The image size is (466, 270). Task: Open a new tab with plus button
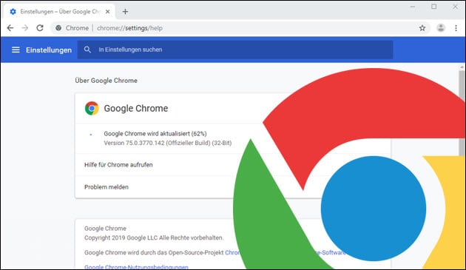125,12
